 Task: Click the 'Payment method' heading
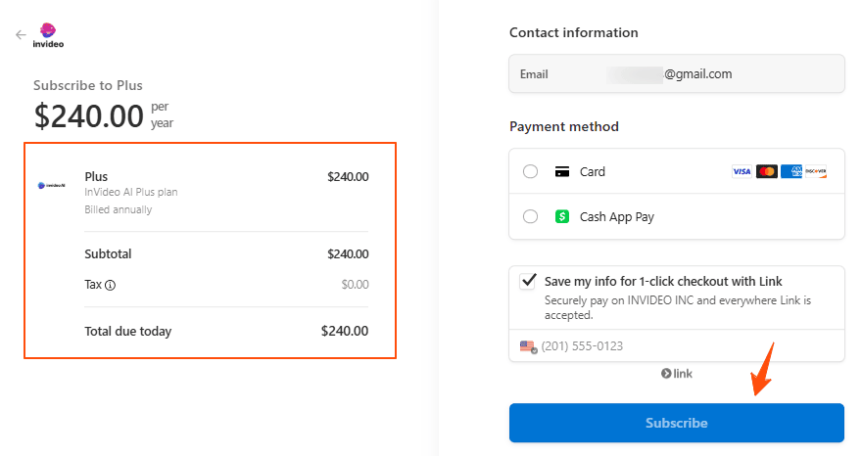[564, 127]
